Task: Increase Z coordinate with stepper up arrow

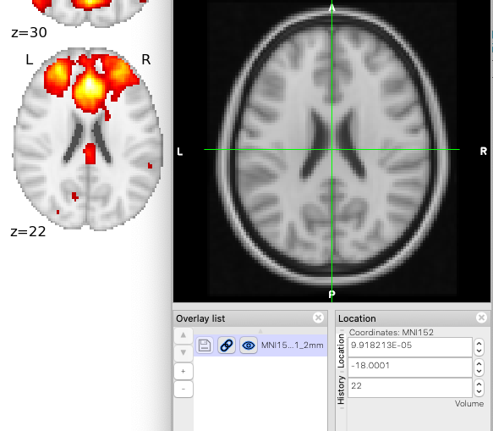Action: click(x=479, y=384)
